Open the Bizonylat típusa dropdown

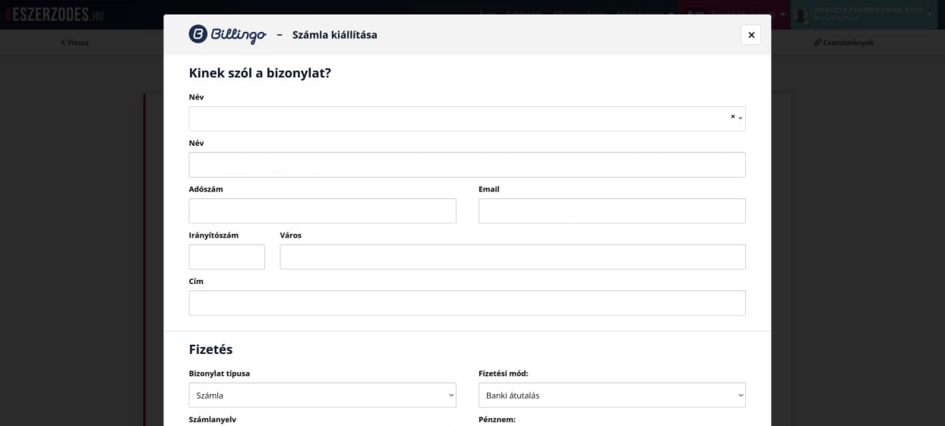[x=322, y=395]
